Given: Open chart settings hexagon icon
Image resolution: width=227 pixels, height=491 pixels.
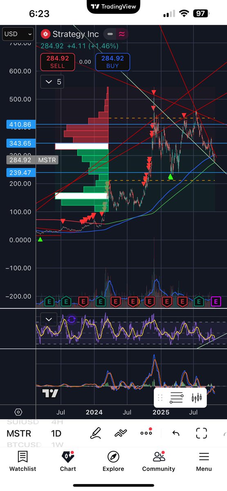Looking at the screenshot, I should 18,412.
